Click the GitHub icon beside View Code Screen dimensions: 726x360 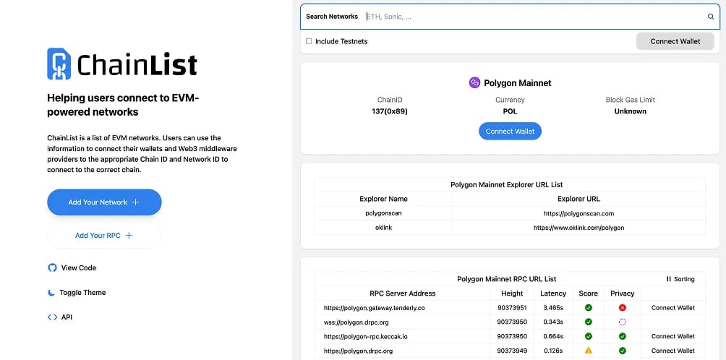(52, 267)
